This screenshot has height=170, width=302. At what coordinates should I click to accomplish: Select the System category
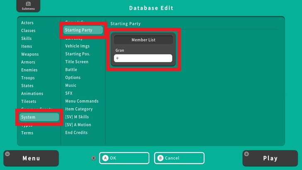point(39,117)
